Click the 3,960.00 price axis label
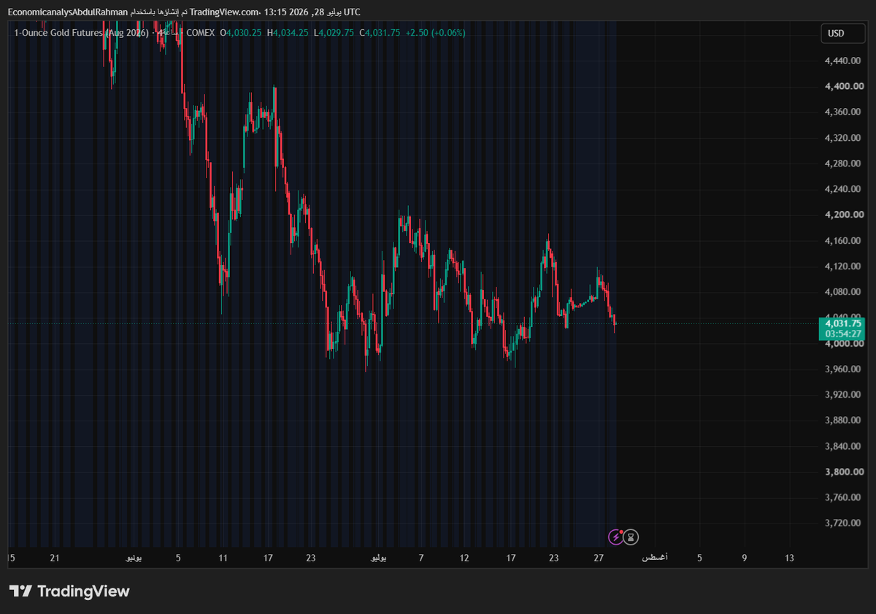The image size is (876, 614). click(842, 369)
